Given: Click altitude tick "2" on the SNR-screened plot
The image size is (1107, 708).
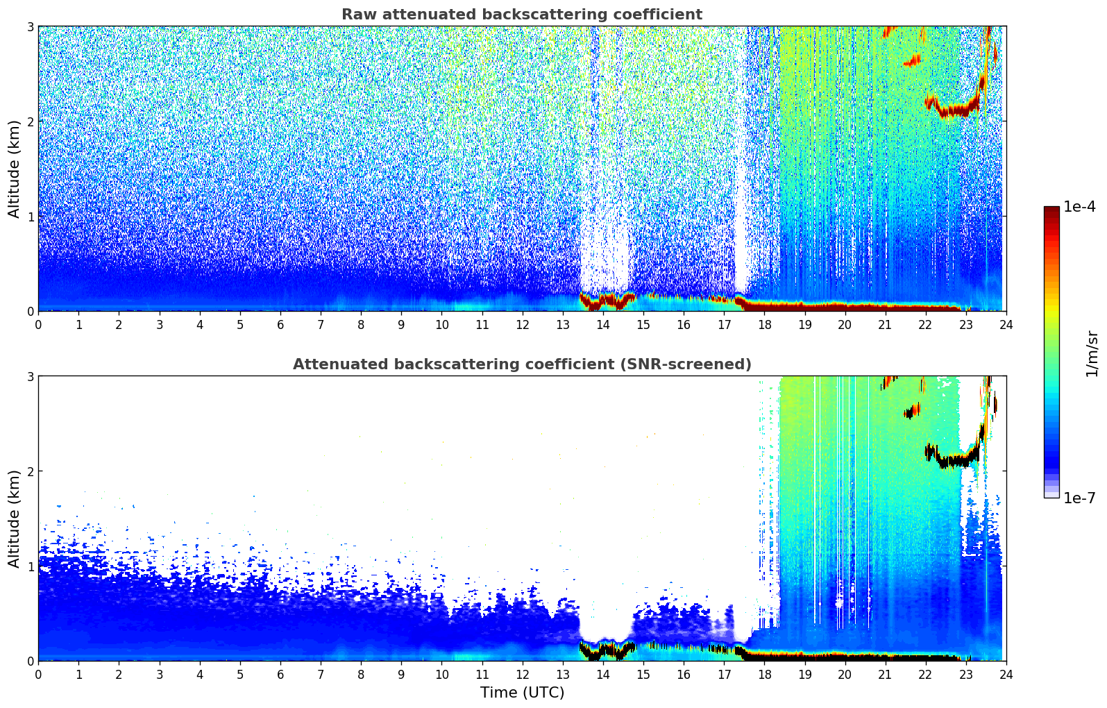Looking at the screenshot, I should coord(31,471).
